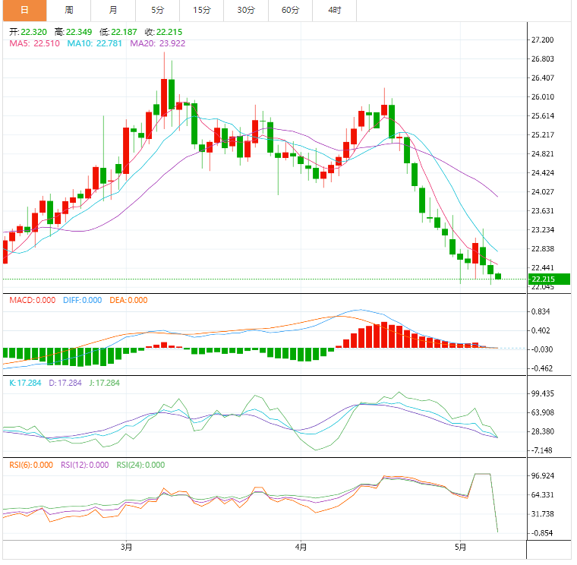The image size is (577, 565).
Task: Select the 周 weekly chart tab
Action: click(69, 10)
